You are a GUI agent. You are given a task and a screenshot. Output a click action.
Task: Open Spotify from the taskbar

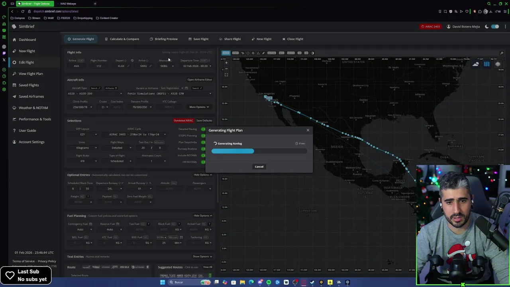pos(269,283)
